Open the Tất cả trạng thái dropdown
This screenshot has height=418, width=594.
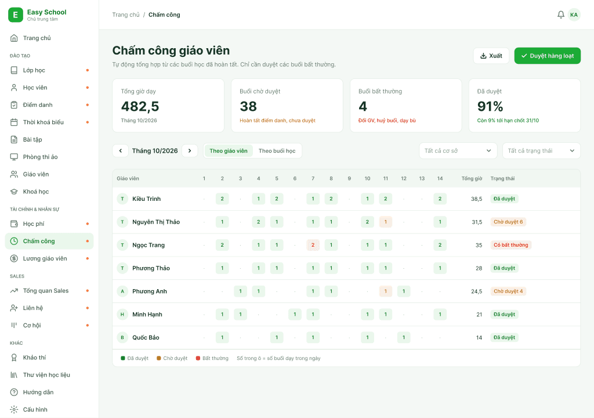(x=541, y=150)
